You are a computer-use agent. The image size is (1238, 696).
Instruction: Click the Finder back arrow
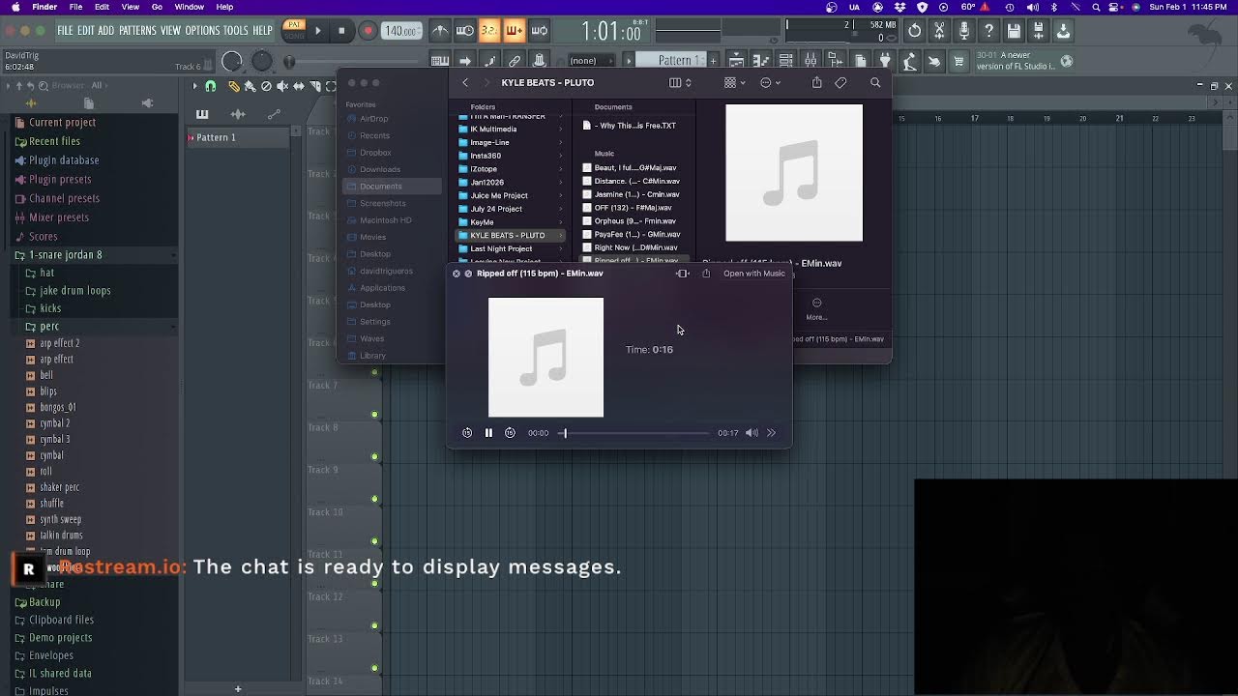(465, 83)
